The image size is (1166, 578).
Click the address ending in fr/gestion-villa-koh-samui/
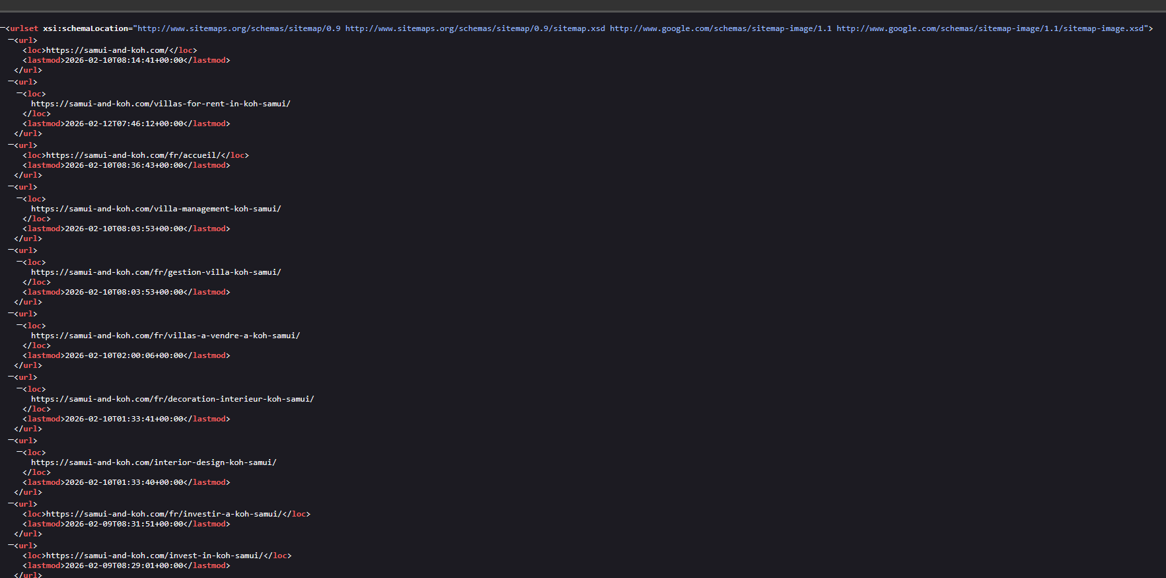tap(156, 272)
